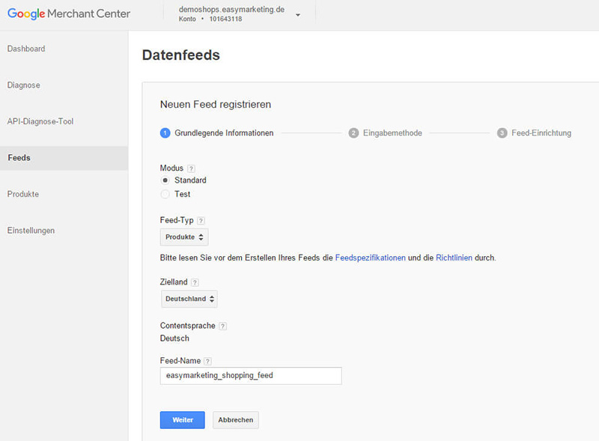Show the Feed-Name help tooltip icon
This screenshot has width=599, height=441.
[207, 361]
